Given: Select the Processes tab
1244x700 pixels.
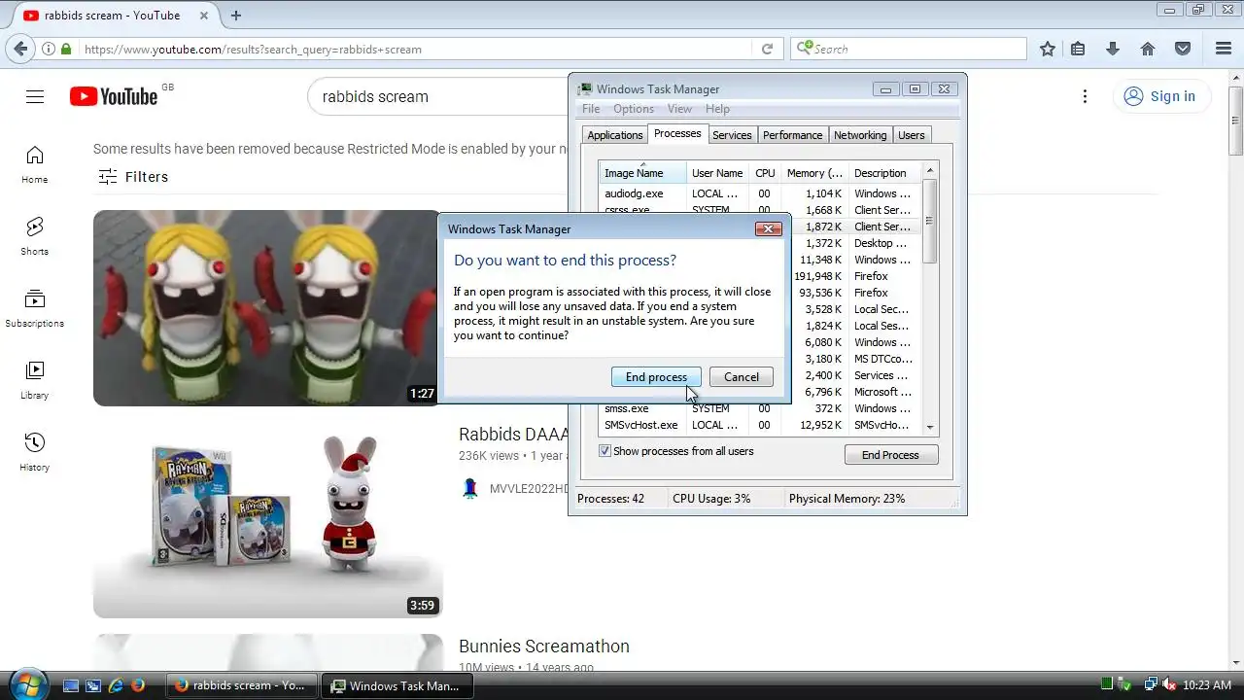Looking at the screenshot, I should pos(677,133).
